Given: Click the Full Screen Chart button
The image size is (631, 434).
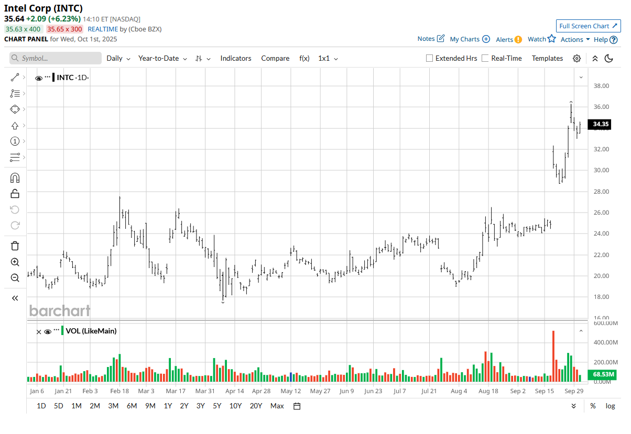Looking at the screenshot, I should click(x=589, y=26).
